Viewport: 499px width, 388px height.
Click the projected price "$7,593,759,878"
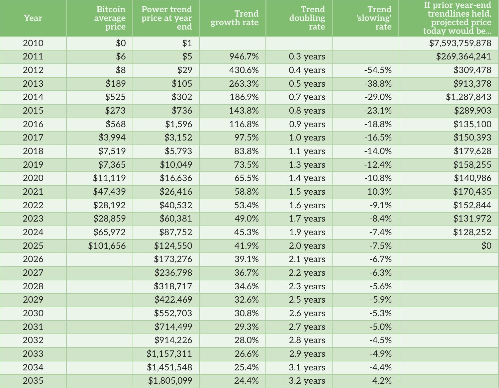[x=460, y=43]
